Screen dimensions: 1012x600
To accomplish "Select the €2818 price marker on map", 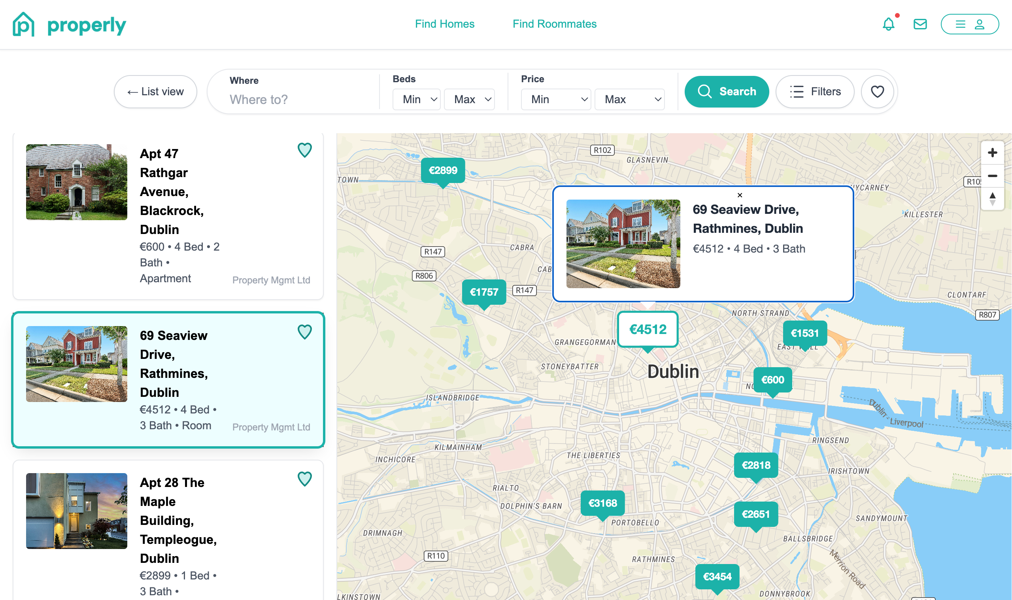I will [755, 465].
